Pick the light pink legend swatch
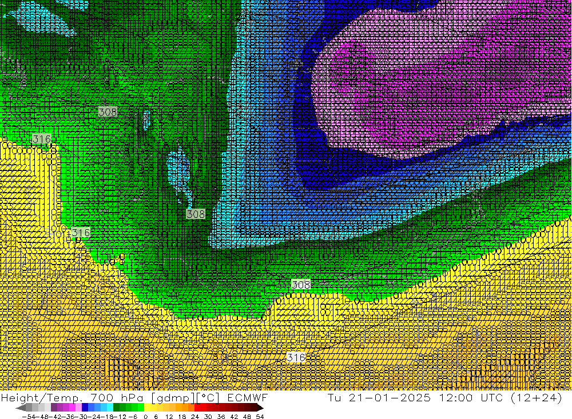 (x=78, y=407)
